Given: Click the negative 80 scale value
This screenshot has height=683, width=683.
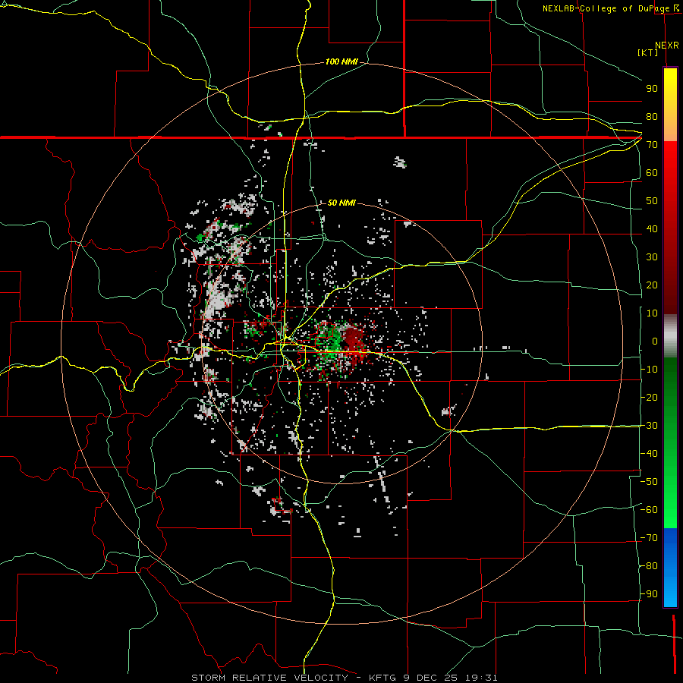Looking at the screenshot, I should [649, 566].
